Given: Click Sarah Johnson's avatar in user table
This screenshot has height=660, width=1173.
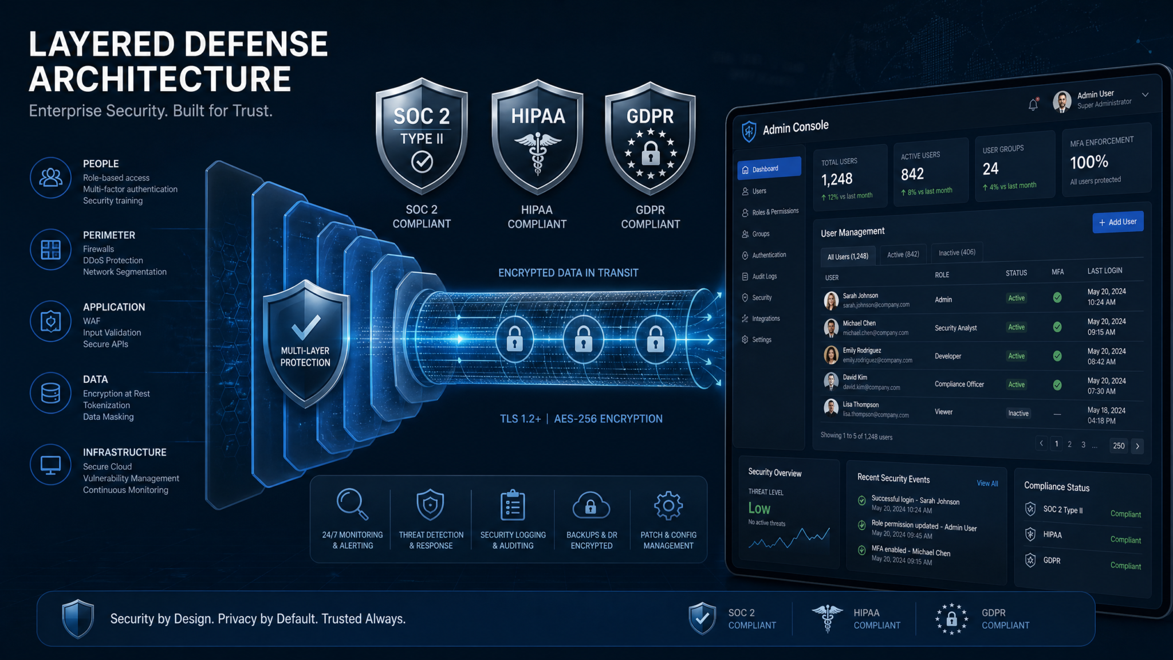Looking at the screenshot, I should coord(831,300).
